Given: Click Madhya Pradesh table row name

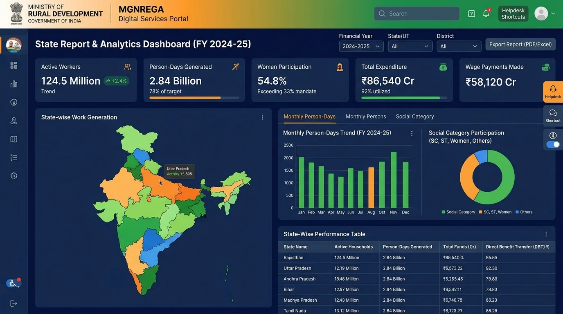Looking at the screenshot, I should (x=300, y=300).
